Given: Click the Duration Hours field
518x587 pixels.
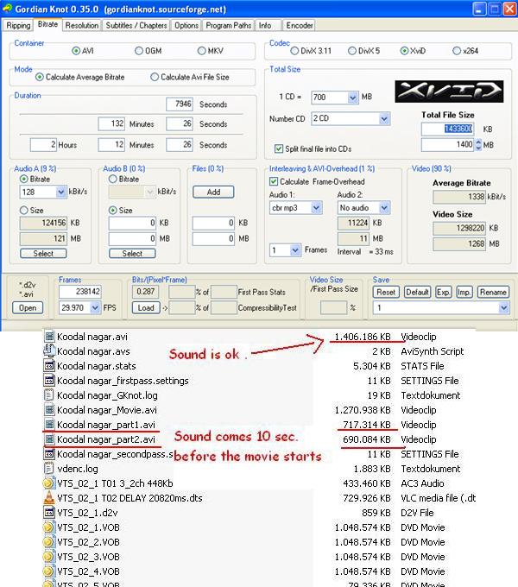Looking at the screenshot, I should [x=43, y=145].
